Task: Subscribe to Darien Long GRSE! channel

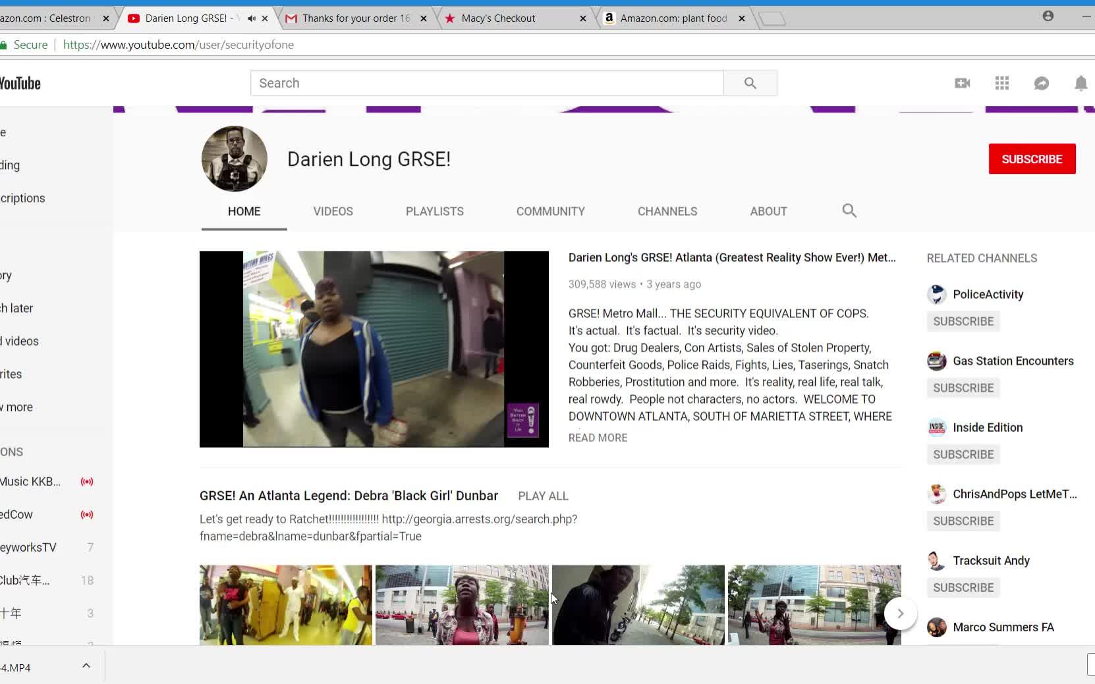Action: pyautogui.click(x=1032, y=159)
